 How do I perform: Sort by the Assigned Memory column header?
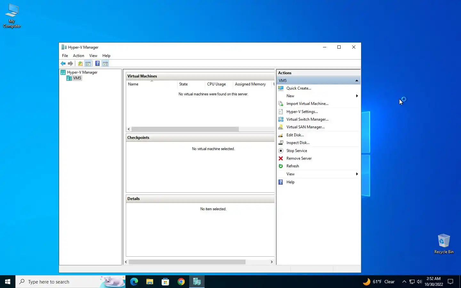(x=252, y=84)
